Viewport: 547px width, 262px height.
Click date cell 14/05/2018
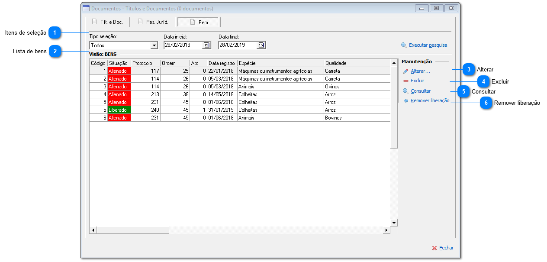click(x=222, y=94)
